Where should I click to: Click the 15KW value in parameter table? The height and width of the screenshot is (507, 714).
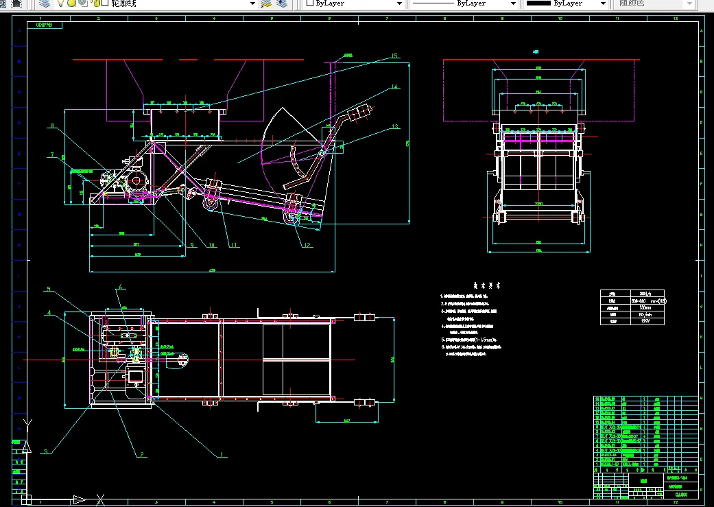point(645,321)
